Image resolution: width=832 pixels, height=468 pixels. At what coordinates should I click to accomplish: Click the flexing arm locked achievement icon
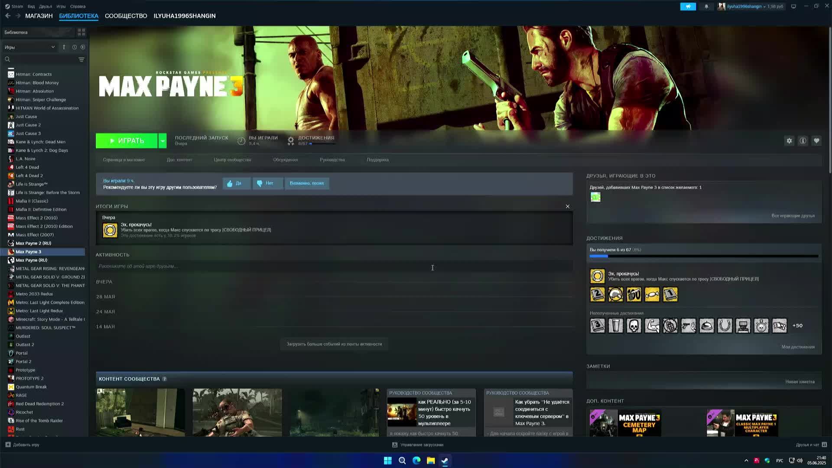[x=652, y=326]
